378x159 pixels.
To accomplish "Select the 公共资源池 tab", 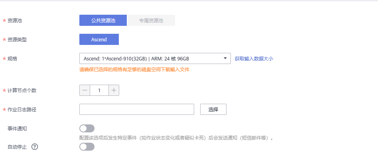I will click(x=103, y=20).
